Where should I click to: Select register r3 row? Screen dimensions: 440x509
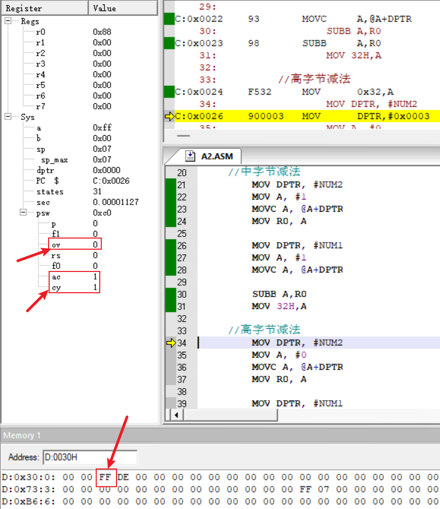pos(74,64)
